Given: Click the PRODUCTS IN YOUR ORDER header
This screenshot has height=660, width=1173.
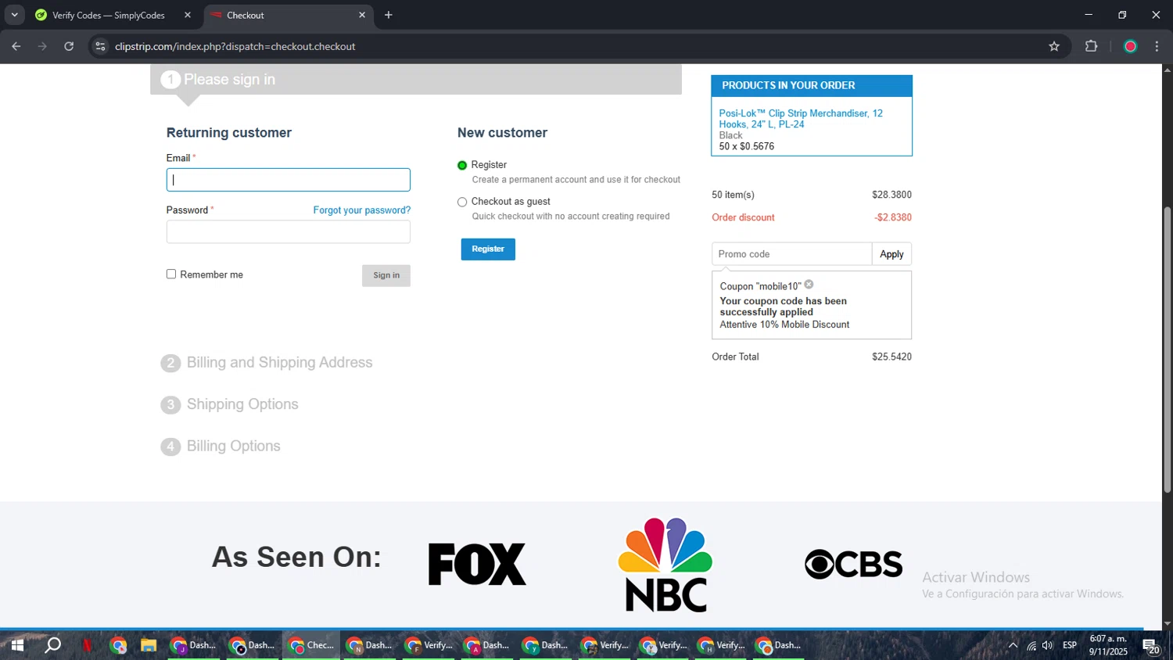Looking at the screenshot, I should tap(812, 86).
